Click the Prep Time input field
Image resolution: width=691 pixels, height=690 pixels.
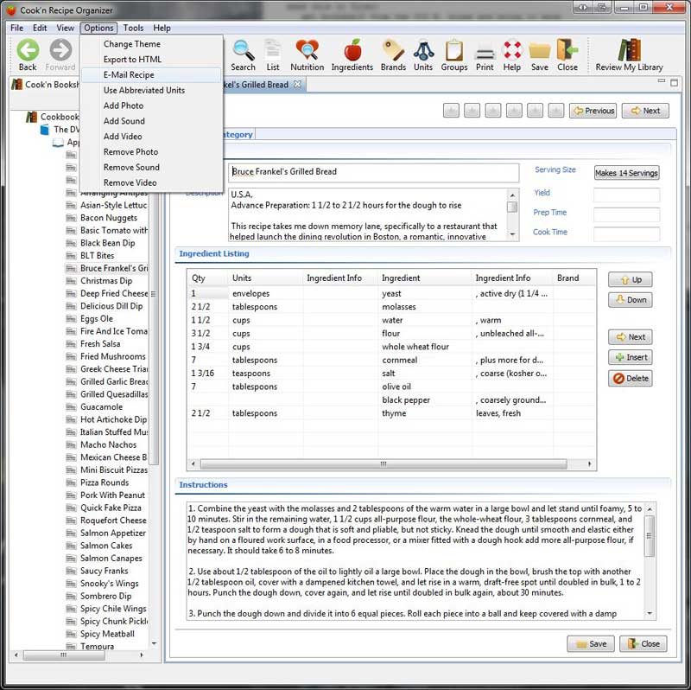point(626,214)
